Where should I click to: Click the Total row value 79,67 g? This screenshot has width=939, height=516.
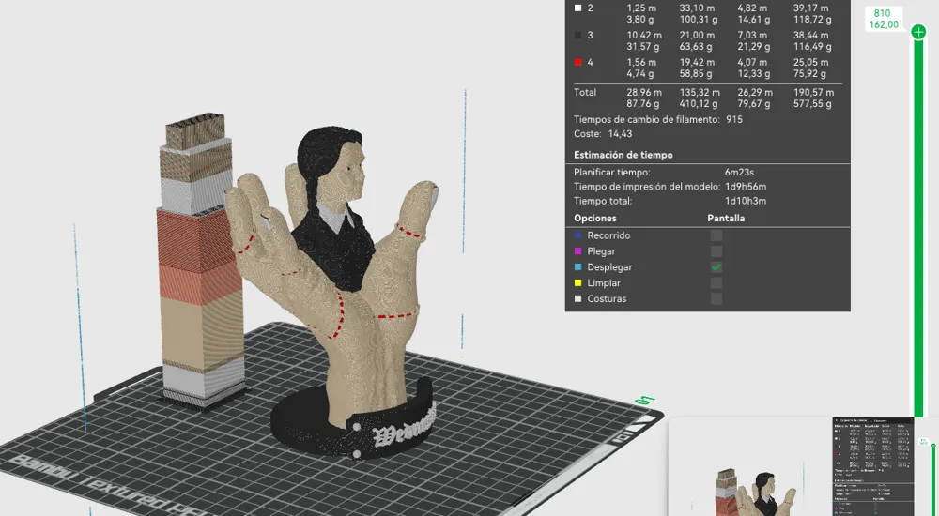click(x=755, y=104)
